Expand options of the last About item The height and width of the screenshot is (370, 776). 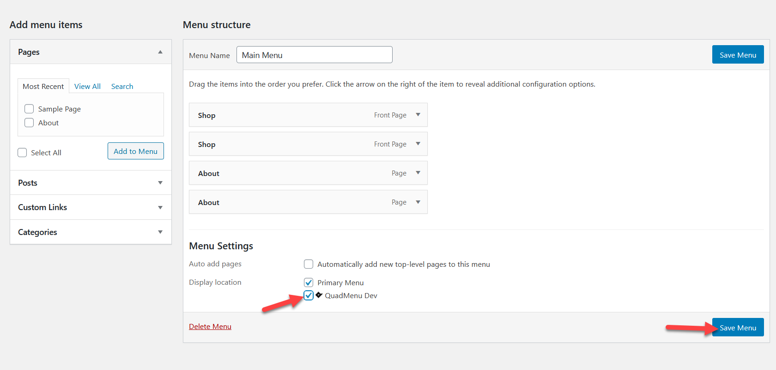click(418, 202)
